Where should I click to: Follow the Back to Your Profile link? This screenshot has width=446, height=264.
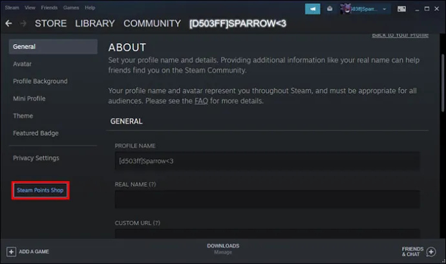pyautogui.click(x=400, y=35)
